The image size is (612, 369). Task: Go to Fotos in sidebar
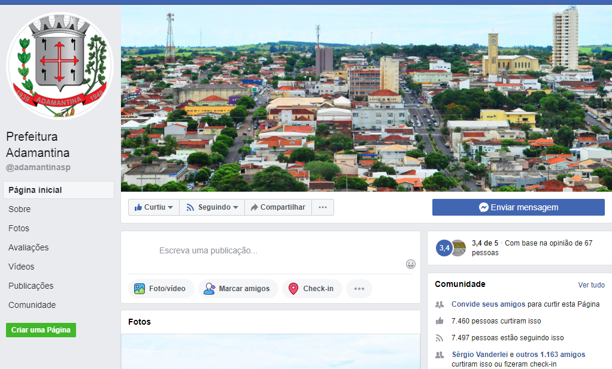click(19, 228)
